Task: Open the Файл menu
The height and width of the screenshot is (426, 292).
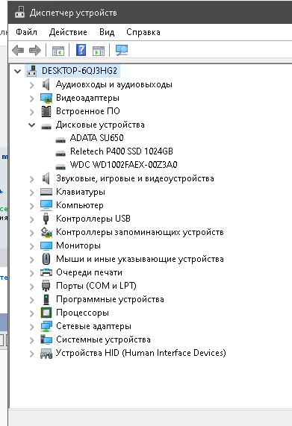Action: tap(26, 32)
